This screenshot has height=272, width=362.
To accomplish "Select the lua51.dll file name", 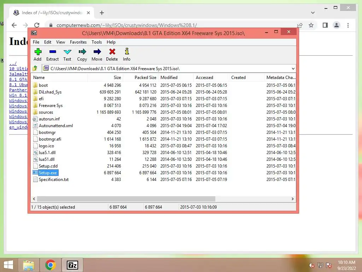I will pyautogui.click(x=47, y=159).
